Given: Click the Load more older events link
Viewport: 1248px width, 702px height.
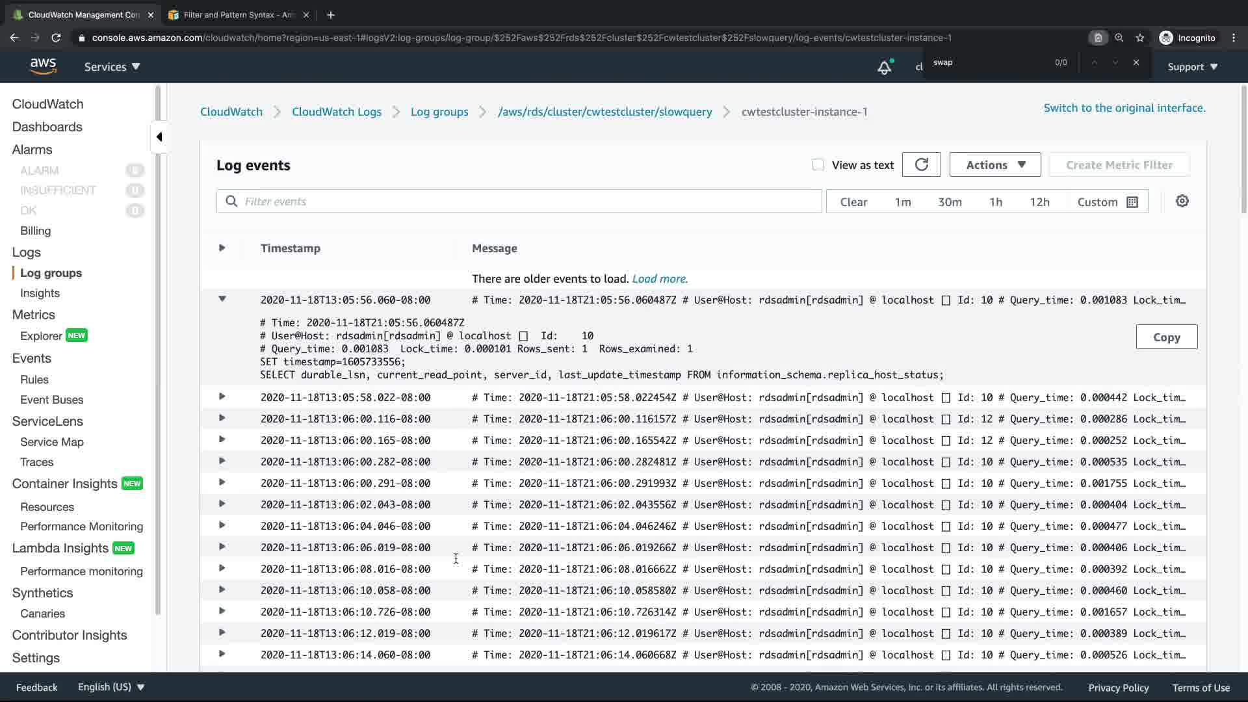Looking at the screenshot, I should 659,279.
